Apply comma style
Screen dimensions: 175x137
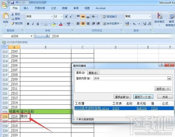(x=139, y=24)
